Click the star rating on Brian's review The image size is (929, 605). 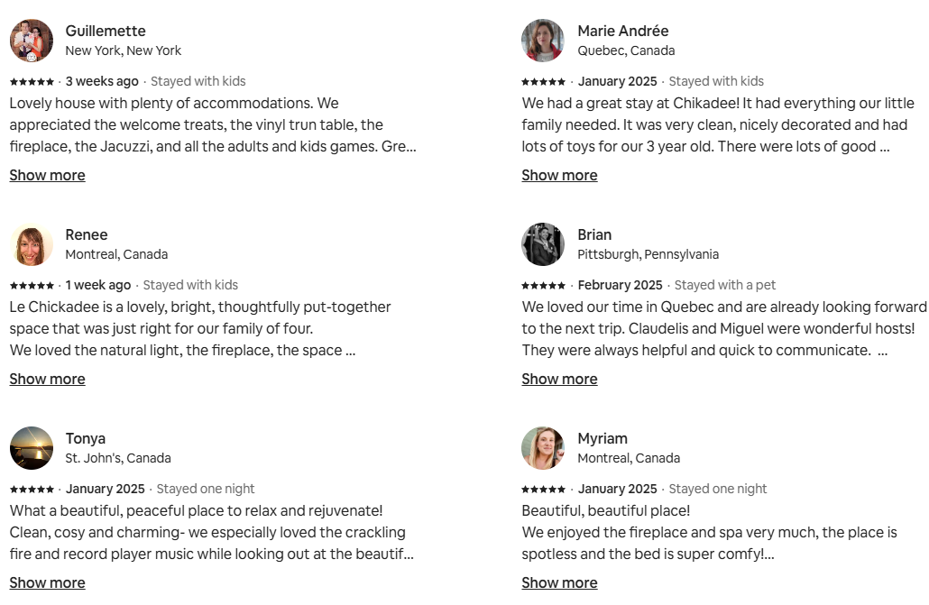(543, 286)
